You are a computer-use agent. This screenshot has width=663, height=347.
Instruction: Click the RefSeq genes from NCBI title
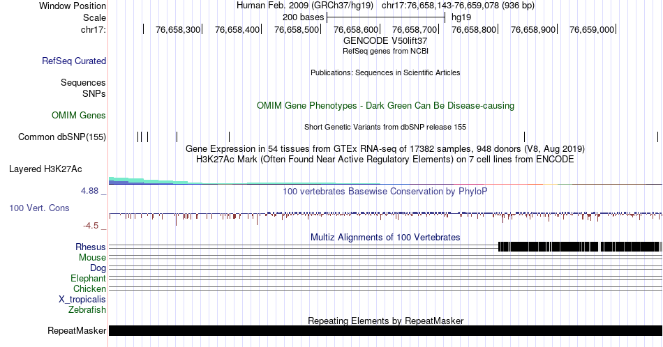tap(385, 51)
